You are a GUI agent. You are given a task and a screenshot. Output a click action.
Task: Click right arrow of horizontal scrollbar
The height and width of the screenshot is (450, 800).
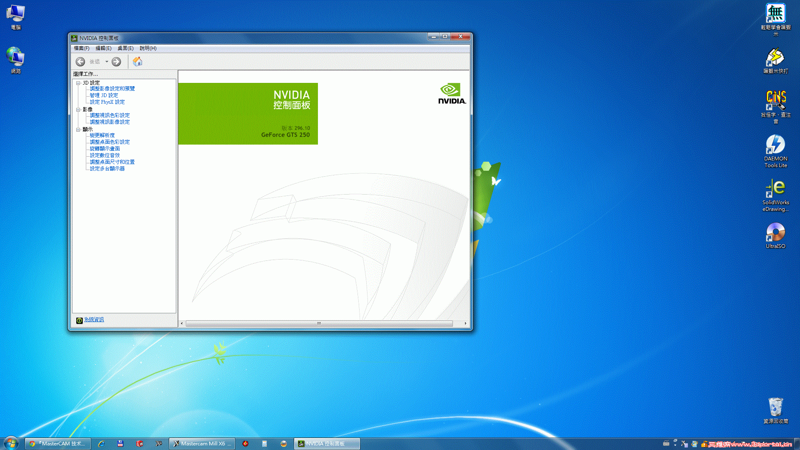pyautogui.click(x=465, y=323)
